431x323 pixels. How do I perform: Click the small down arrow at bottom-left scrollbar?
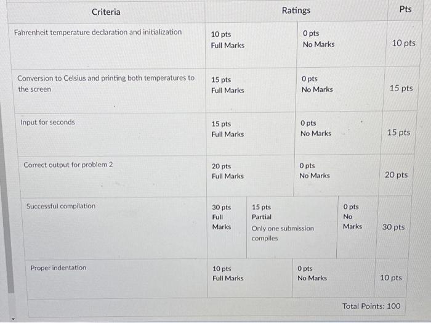12,319
